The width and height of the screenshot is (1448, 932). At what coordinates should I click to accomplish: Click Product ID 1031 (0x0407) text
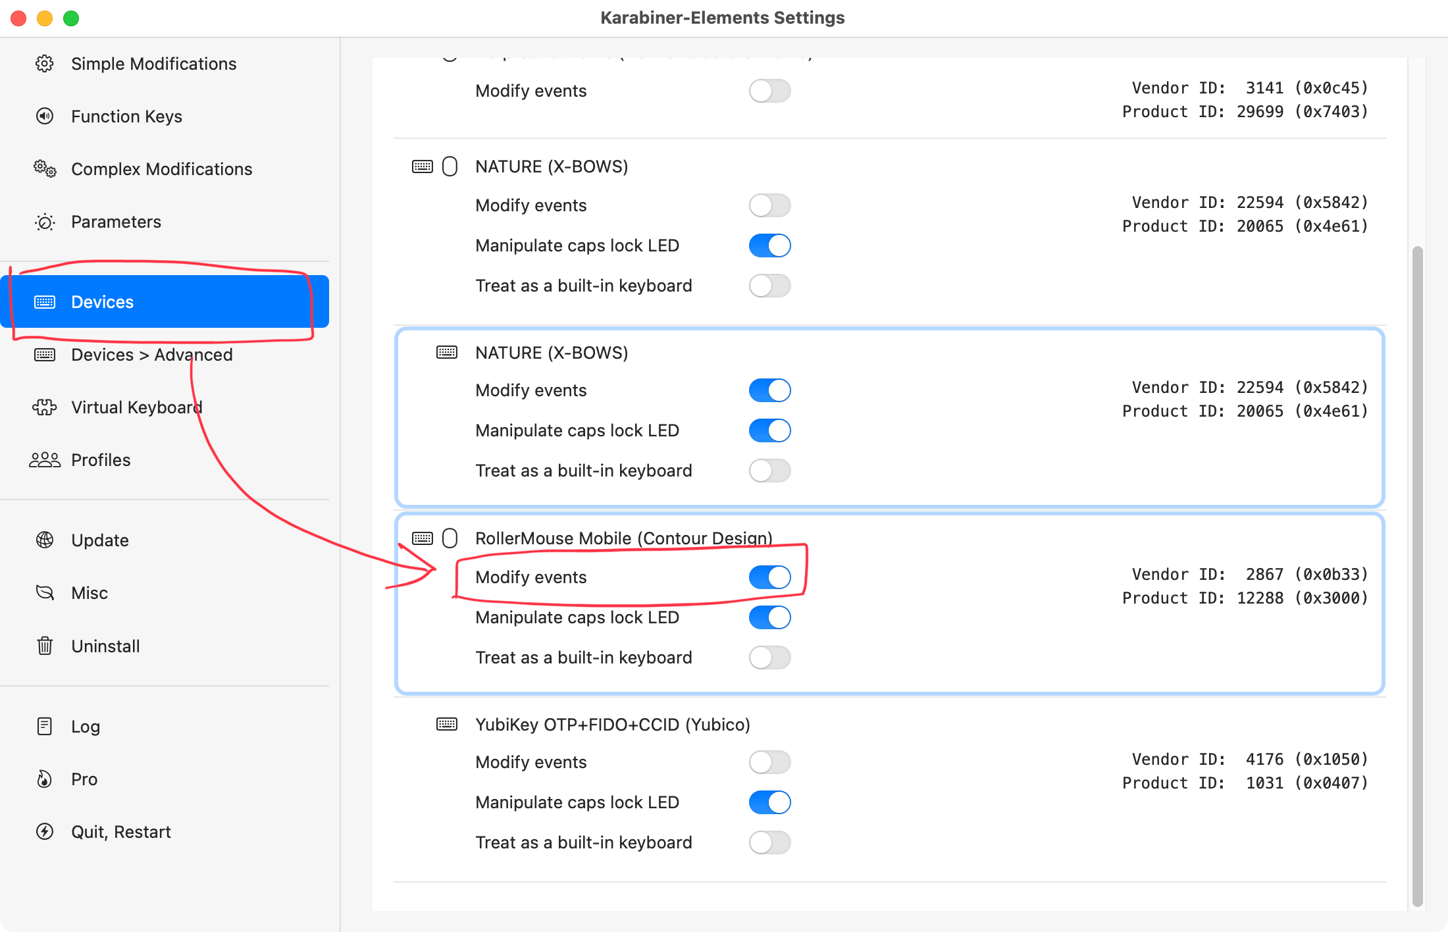1245,783
